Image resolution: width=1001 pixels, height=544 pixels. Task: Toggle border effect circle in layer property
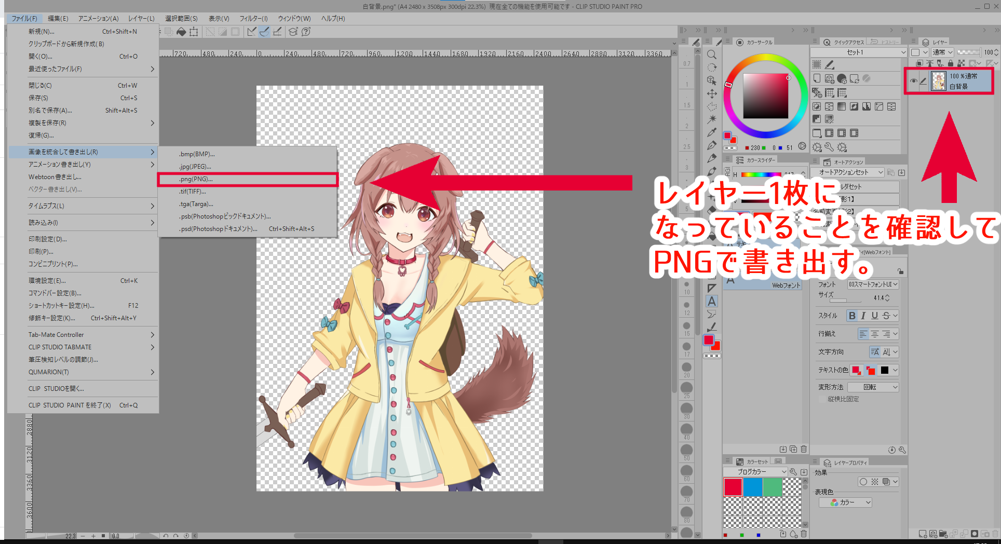pyautogui.click(x=863, y=482)
